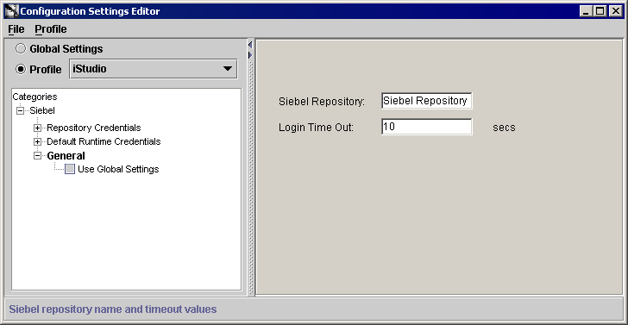628x325 pixels.
Task: Click the Login Time Out field
Action: click(426, 127)
